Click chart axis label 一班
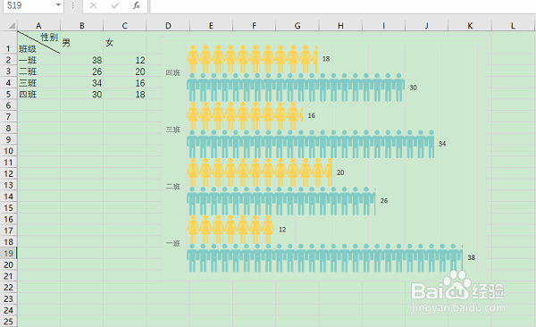 172,243
